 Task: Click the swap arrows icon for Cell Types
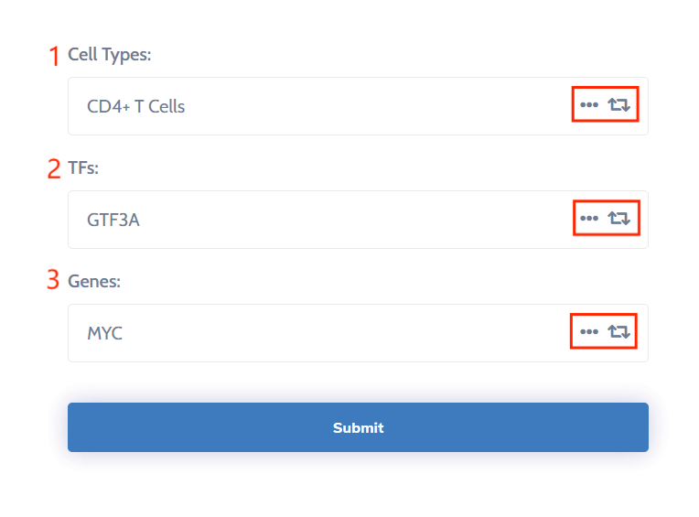[x=619, y=105]
